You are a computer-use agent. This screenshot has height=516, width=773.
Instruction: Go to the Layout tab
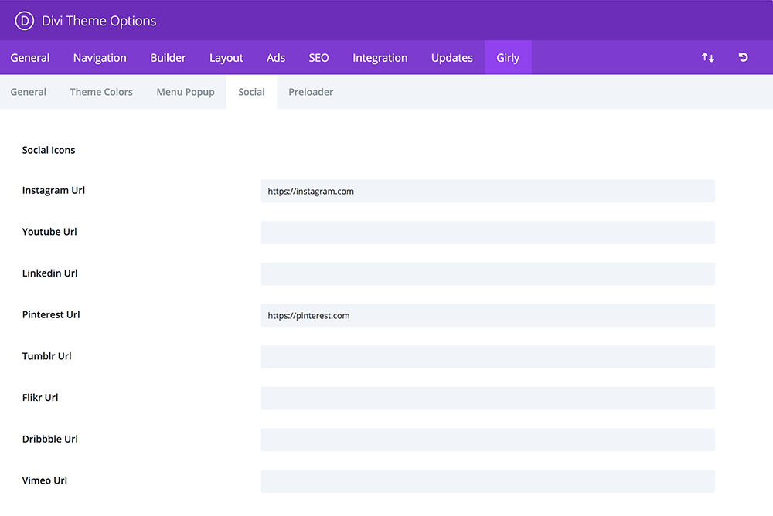(x=226, y=58)
